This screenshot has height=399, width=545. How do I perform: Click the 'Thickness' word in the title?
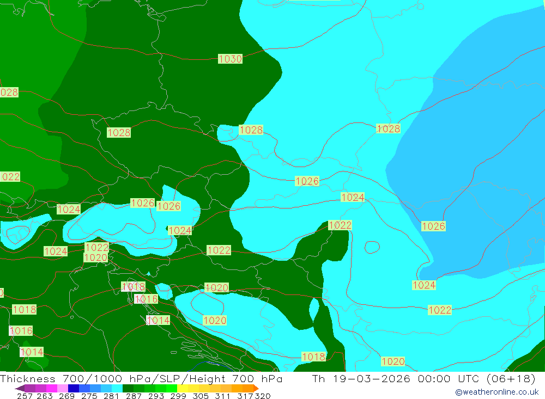(x=27, y=378)
